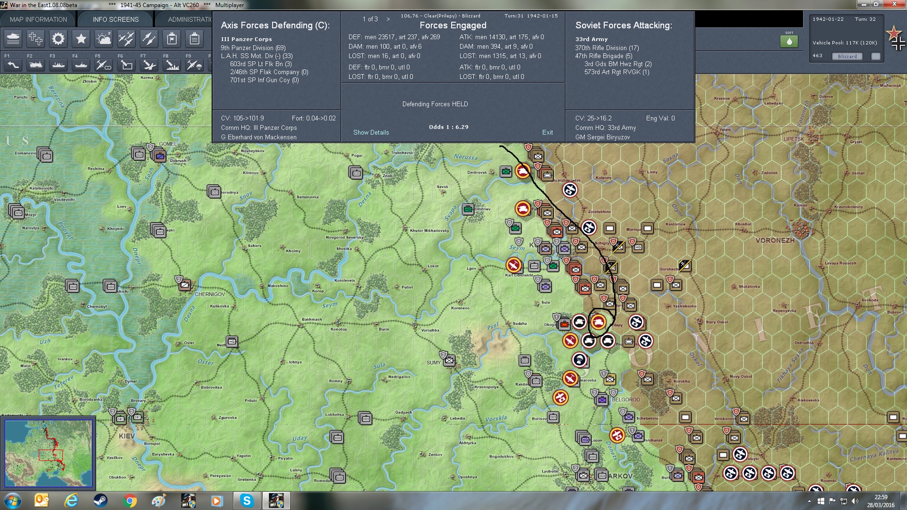Launch Internet Explorer from the taskbar
Screen dimensions: 907x510
[71, 501]
